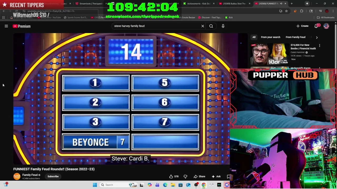Select the From Family Feud chip
The width and height of the screenshot is (337, 189).
(x=295, y=37)
